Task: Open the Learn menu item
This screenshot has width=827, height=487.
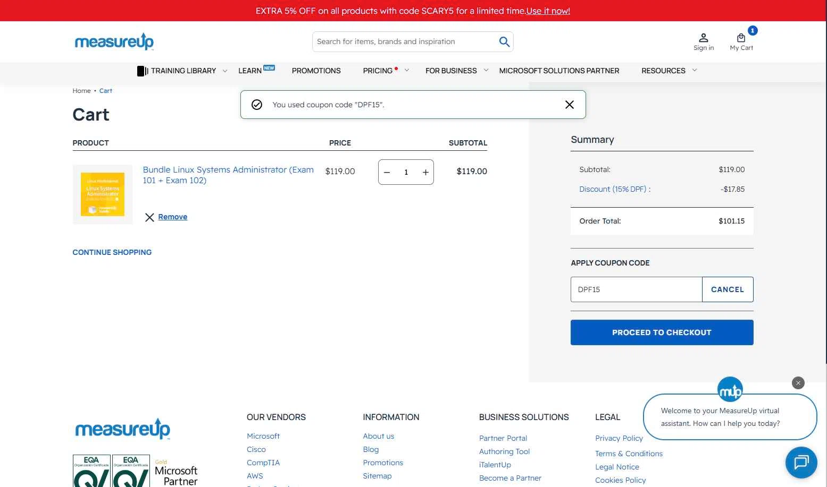Action: coord(250,71)
